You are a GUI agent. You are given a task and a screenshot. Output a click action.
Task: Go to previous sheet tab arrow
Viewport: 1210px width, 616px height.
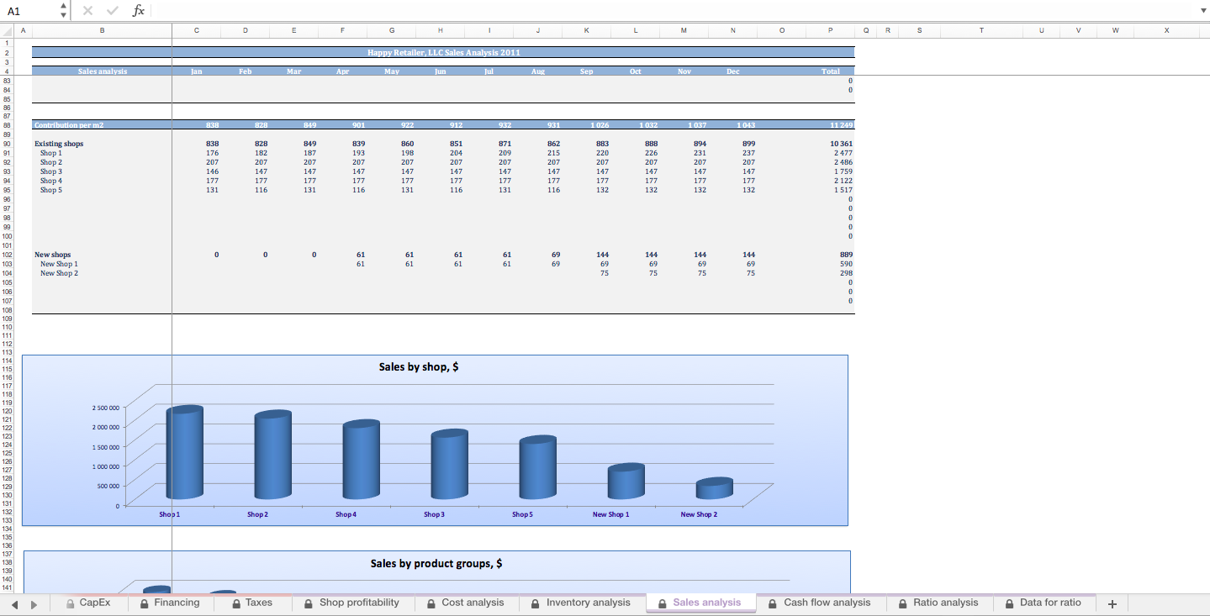(14, 603)
